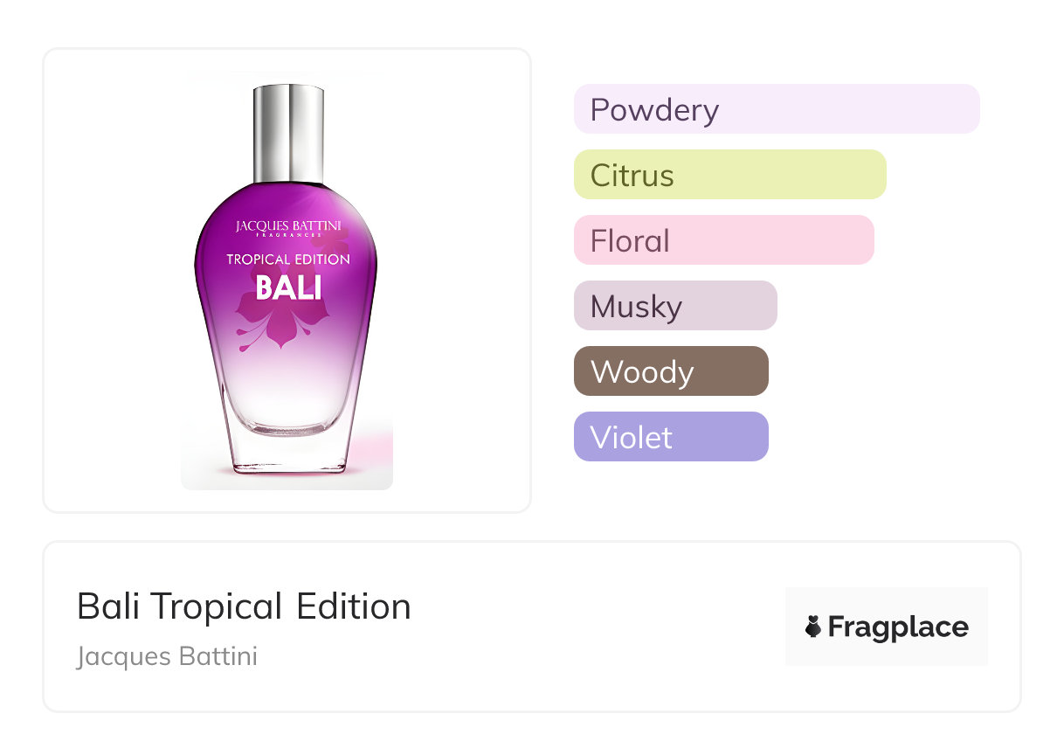Click the Tropical Edition bottle label

click(288, 260)
